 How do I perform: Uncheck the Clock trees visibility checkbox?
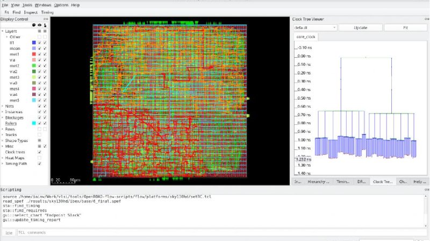[x=39, y=152]
